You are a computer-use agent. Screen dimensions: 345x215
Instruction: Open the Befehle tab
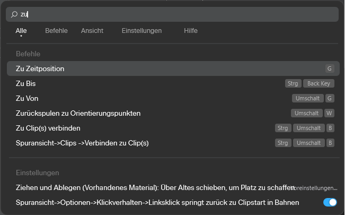(x=56, y=31)
